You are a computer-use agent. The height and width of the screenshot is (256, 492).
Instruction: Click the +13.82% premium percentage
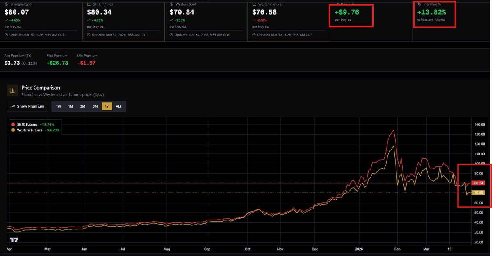431,12
